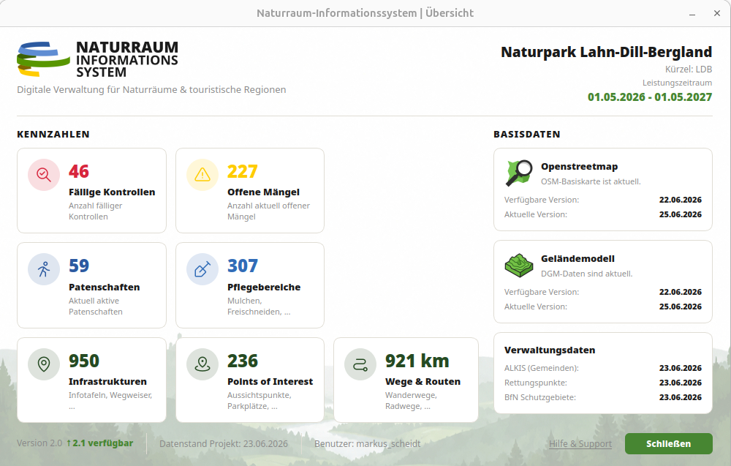Open the Points of Interest card
731x466 pixels.
coord(250,380)
